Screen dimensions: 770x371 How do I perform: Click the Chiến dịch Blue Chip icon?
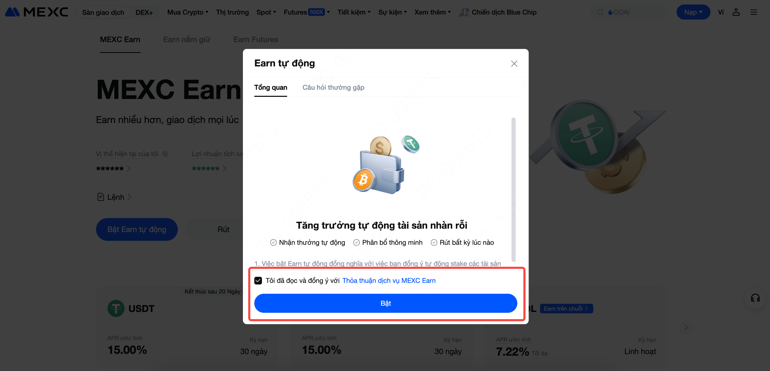pyautogui.click(x=464, y=12)
